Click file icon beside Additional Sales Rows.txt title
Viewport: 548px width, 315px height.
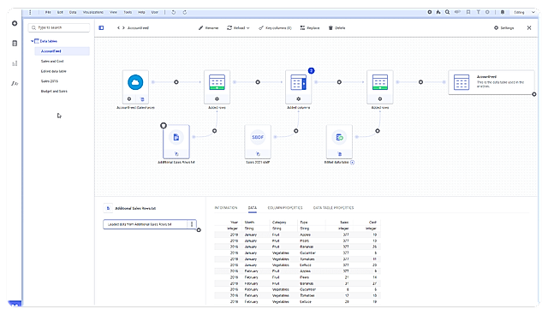pyautogui.click(x=108, y=209)
